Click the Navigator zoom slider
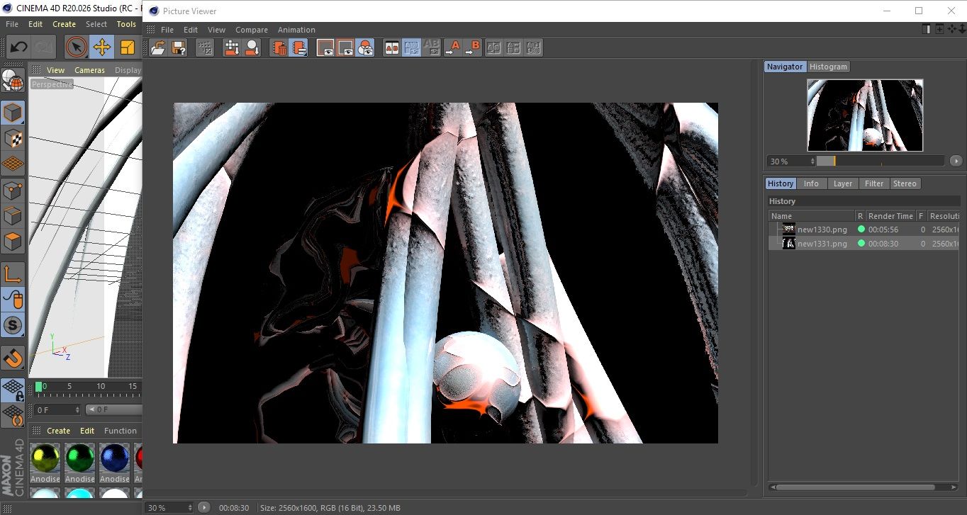 click(x=880, y=162)
